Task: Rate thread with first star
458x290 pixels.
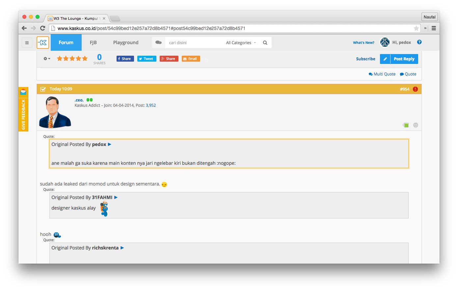Action: [x=60, y=58]
